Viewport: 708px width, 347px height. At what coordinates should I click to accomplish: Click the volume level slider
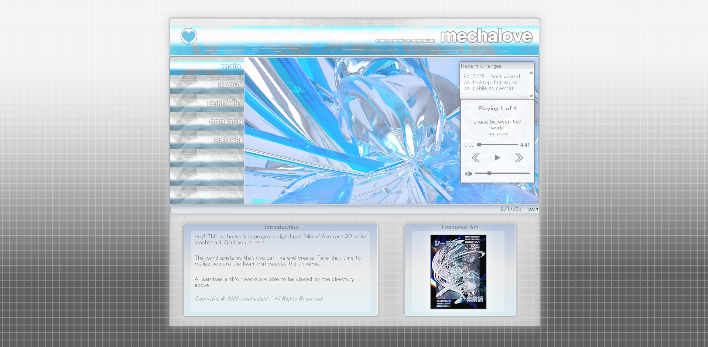click(502, 173)
